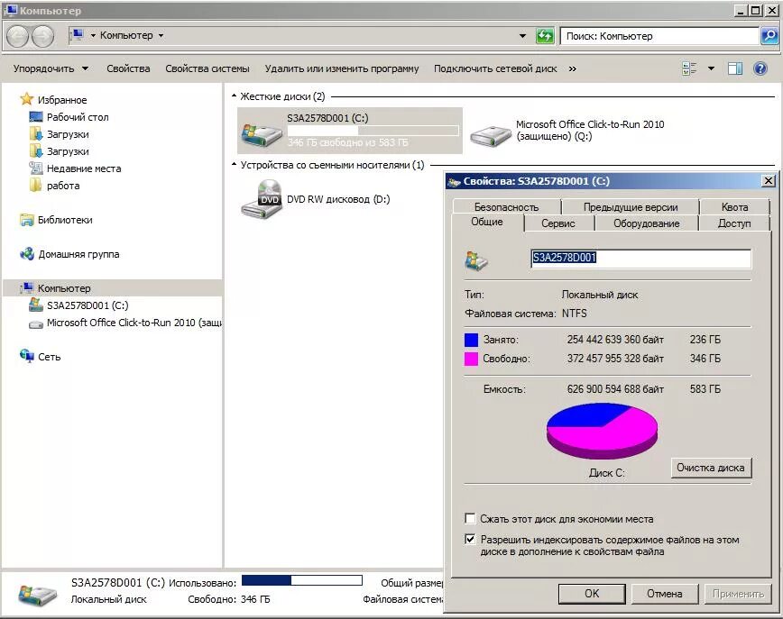The image size is (783, 619).
Task: Switch to the Безопасность tab
Action: click(x=506, y=207)
